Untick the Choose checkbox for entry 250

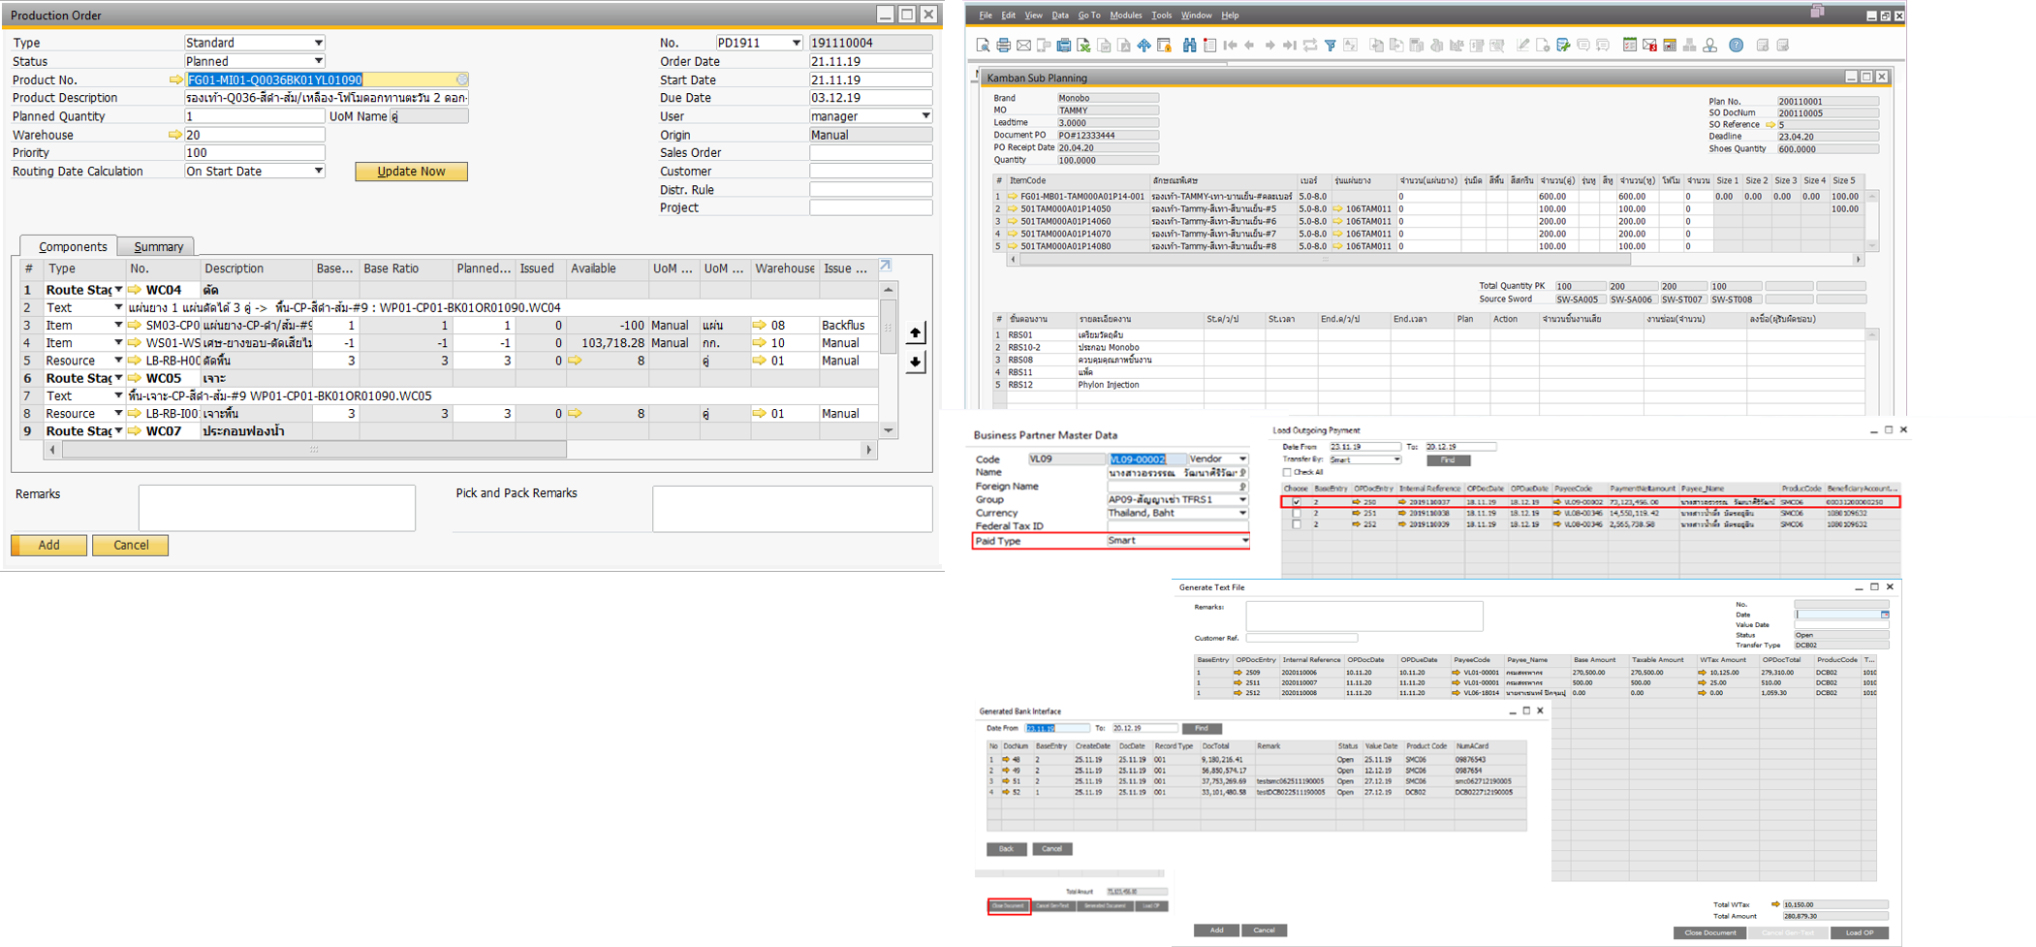click(1297, 502)
